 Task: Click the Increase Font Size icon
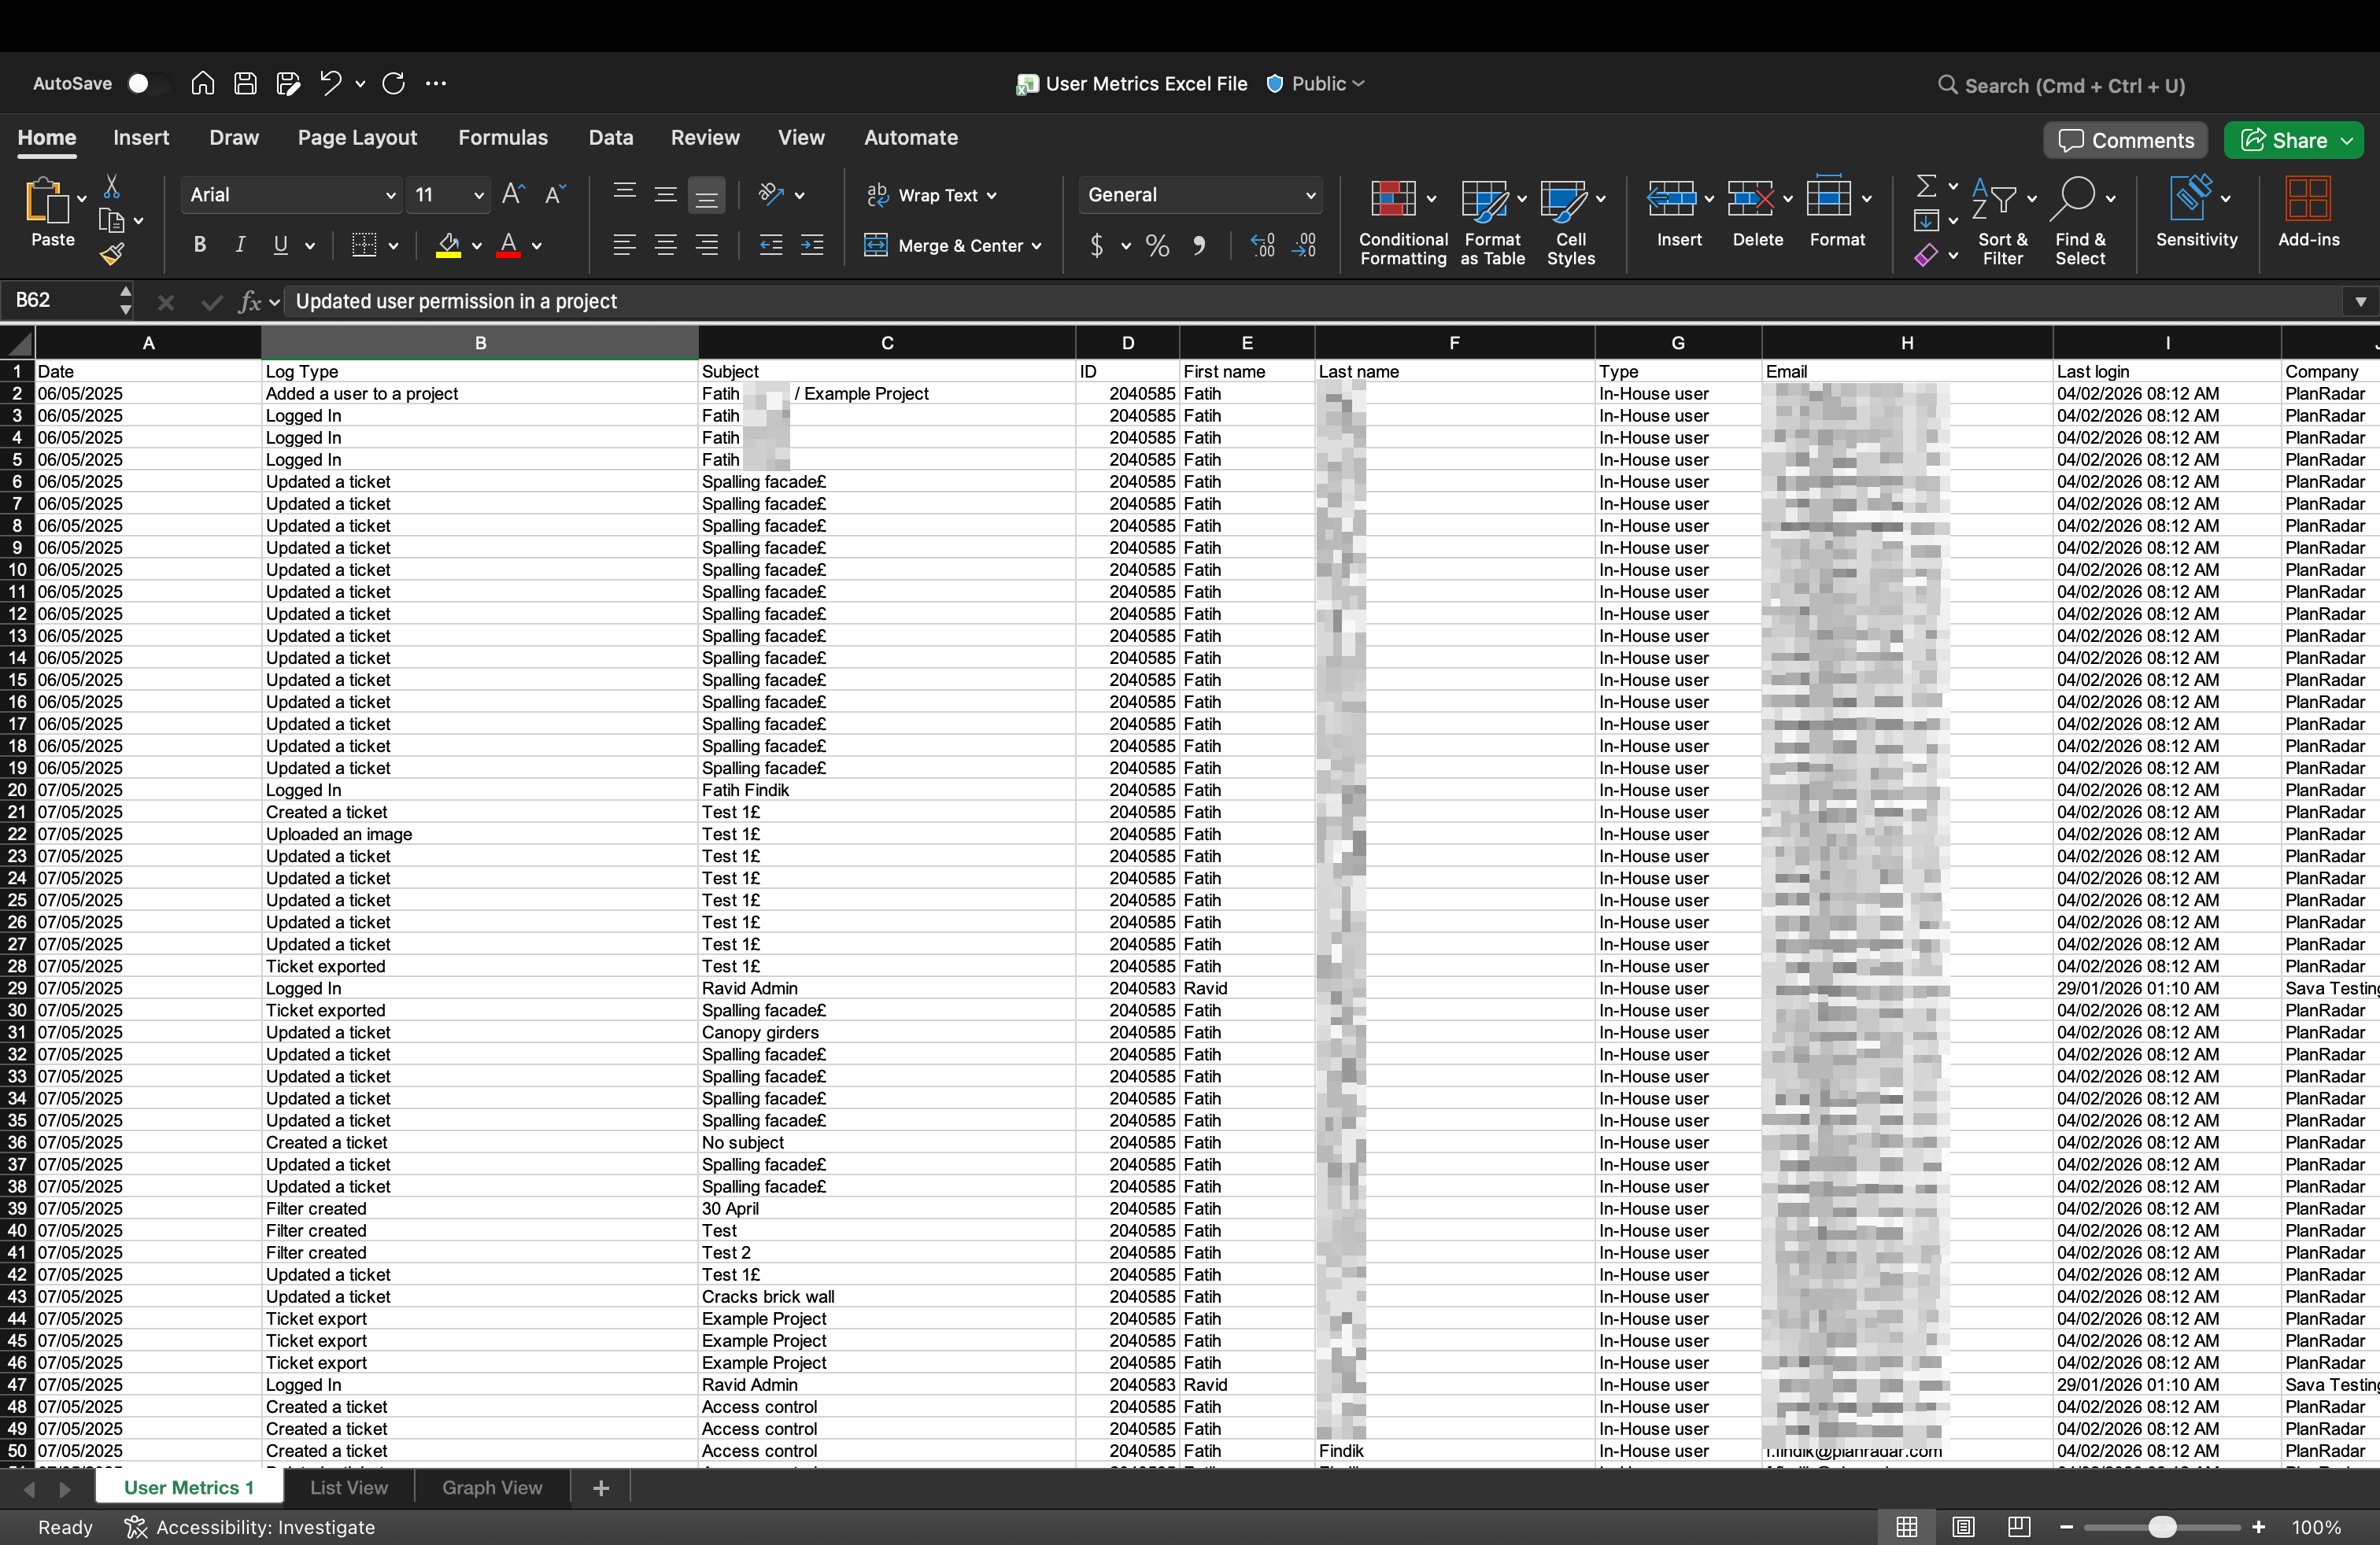513,194
